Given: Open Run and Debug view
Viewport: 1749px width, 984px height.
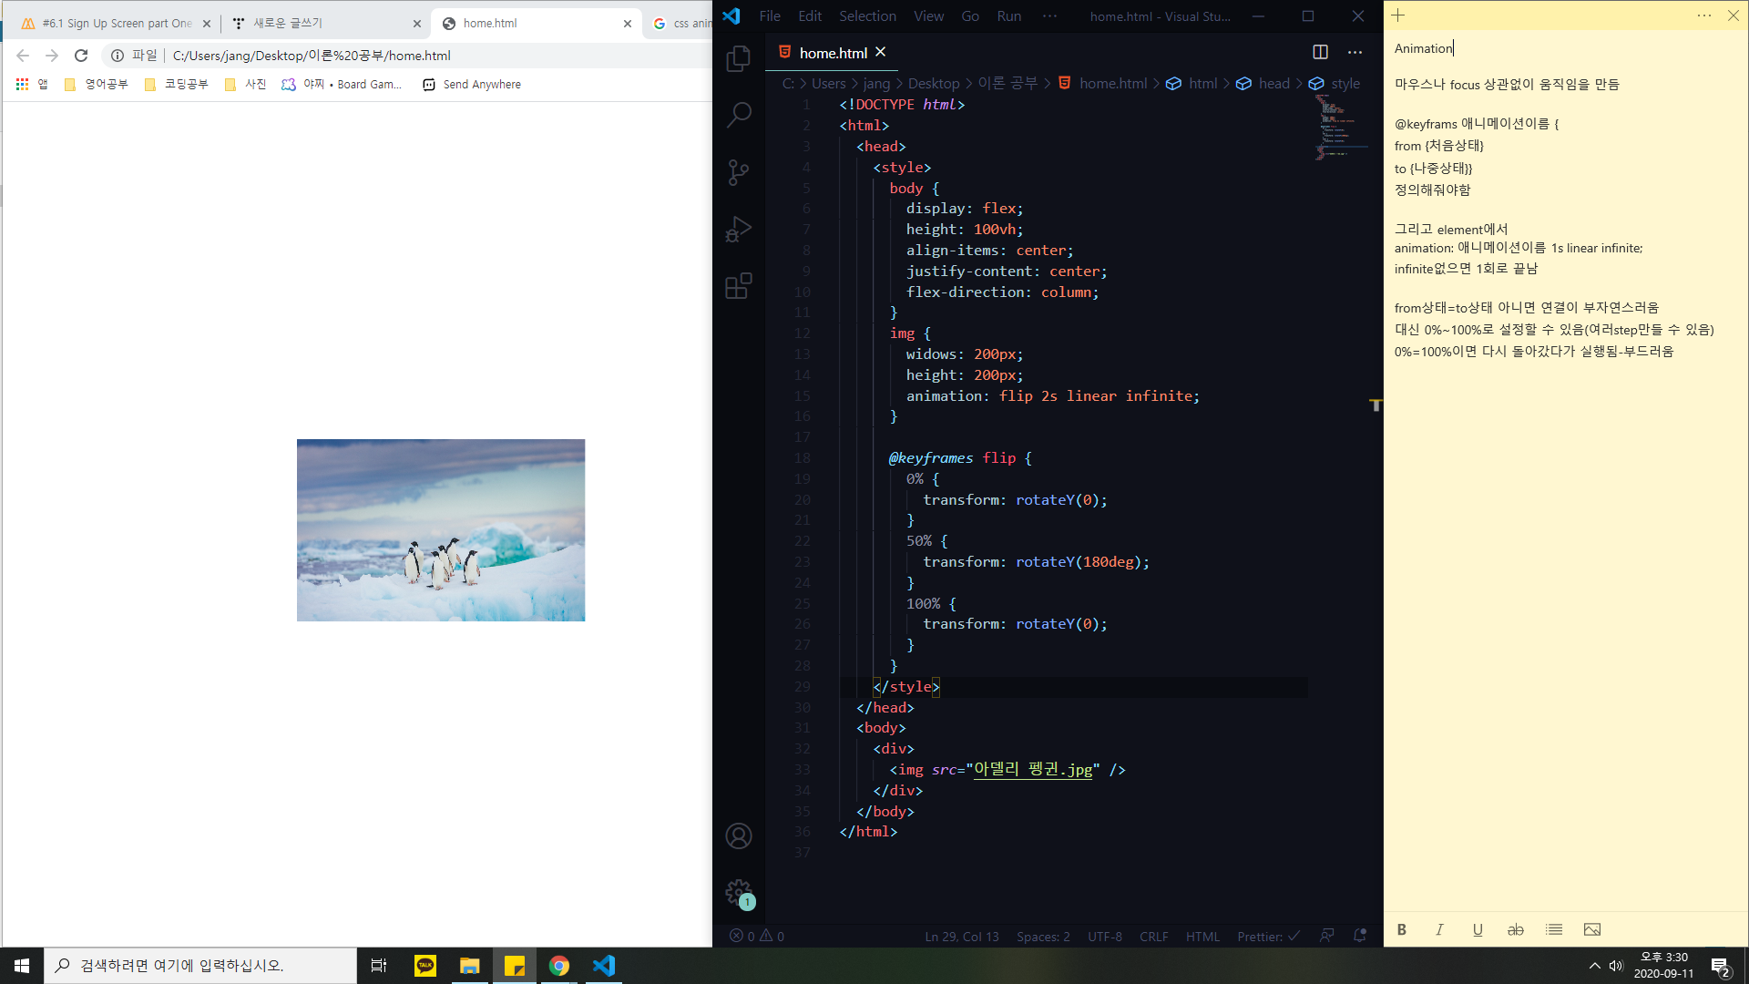Looking at the screenshot, I should [739, 230].
